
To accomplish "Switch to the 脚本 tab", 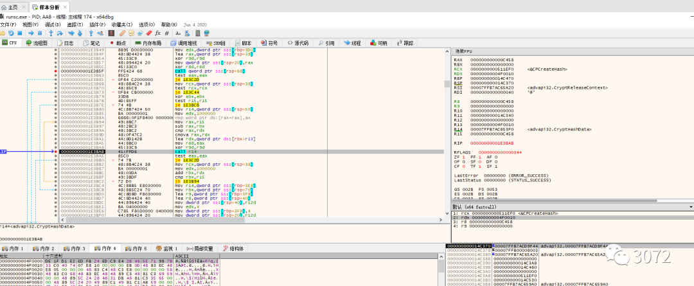I will pyautogui.click(x=244, y=43).
